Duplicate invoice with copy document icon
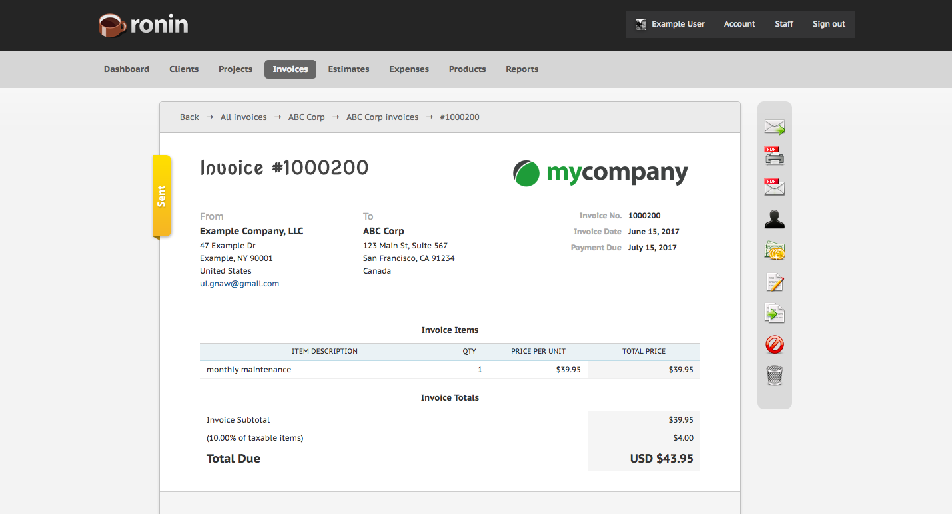 [775, 313]
